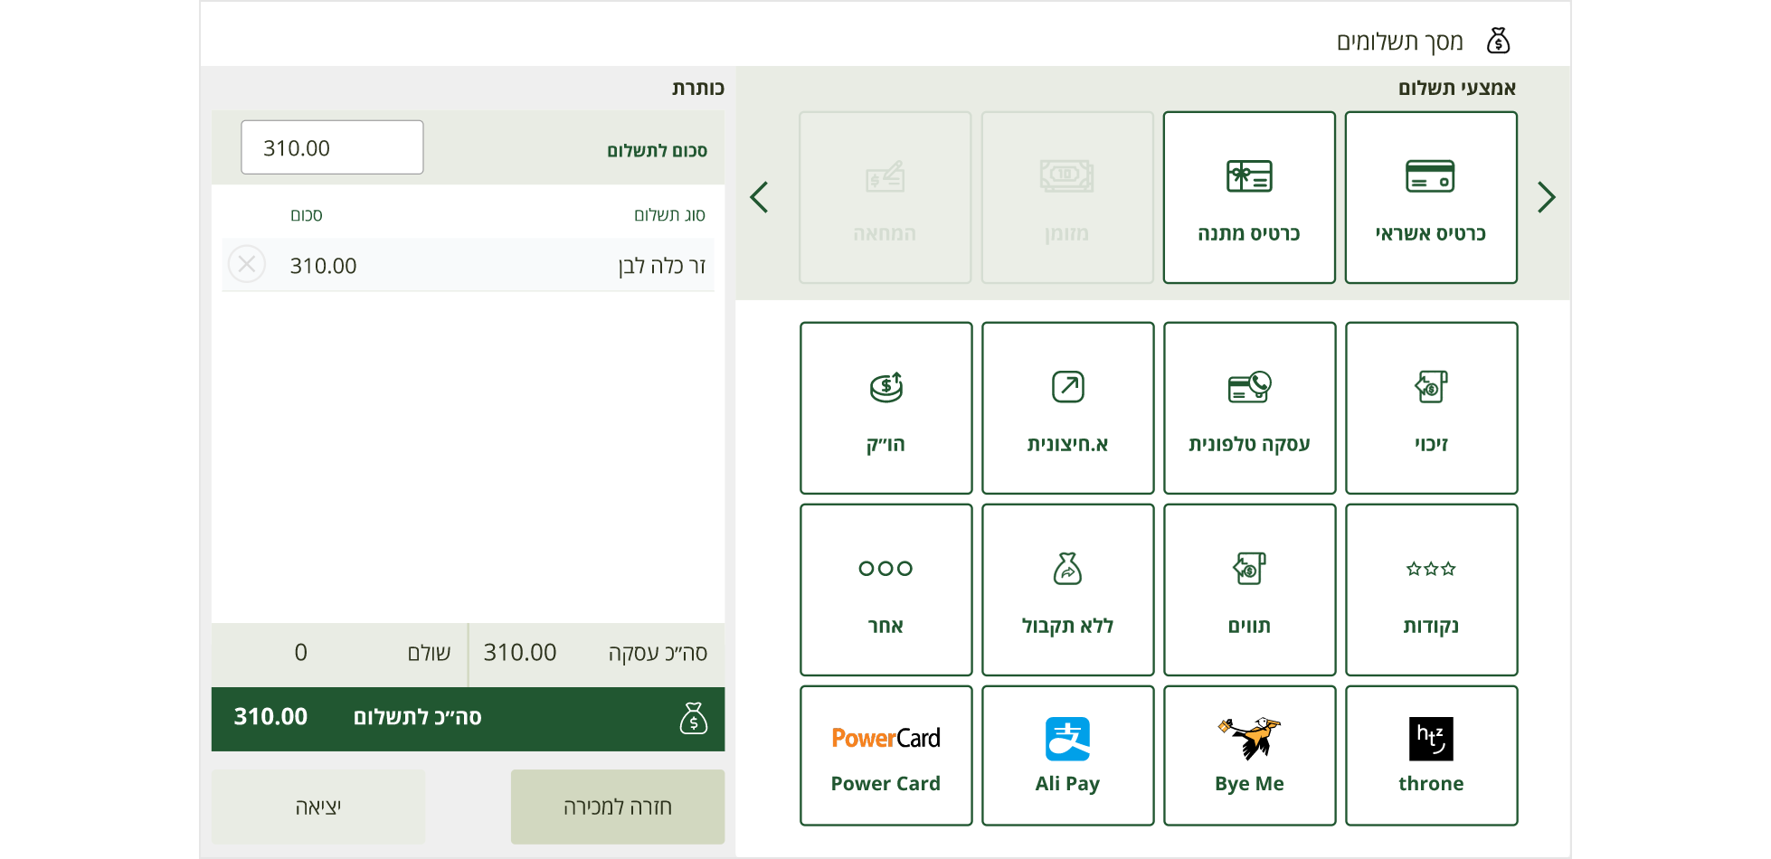Choose ללא תקבול no-receipt option
The height and width of the screenshot is (859, 1771).
pyautogui.click(x=1067, y=590)
